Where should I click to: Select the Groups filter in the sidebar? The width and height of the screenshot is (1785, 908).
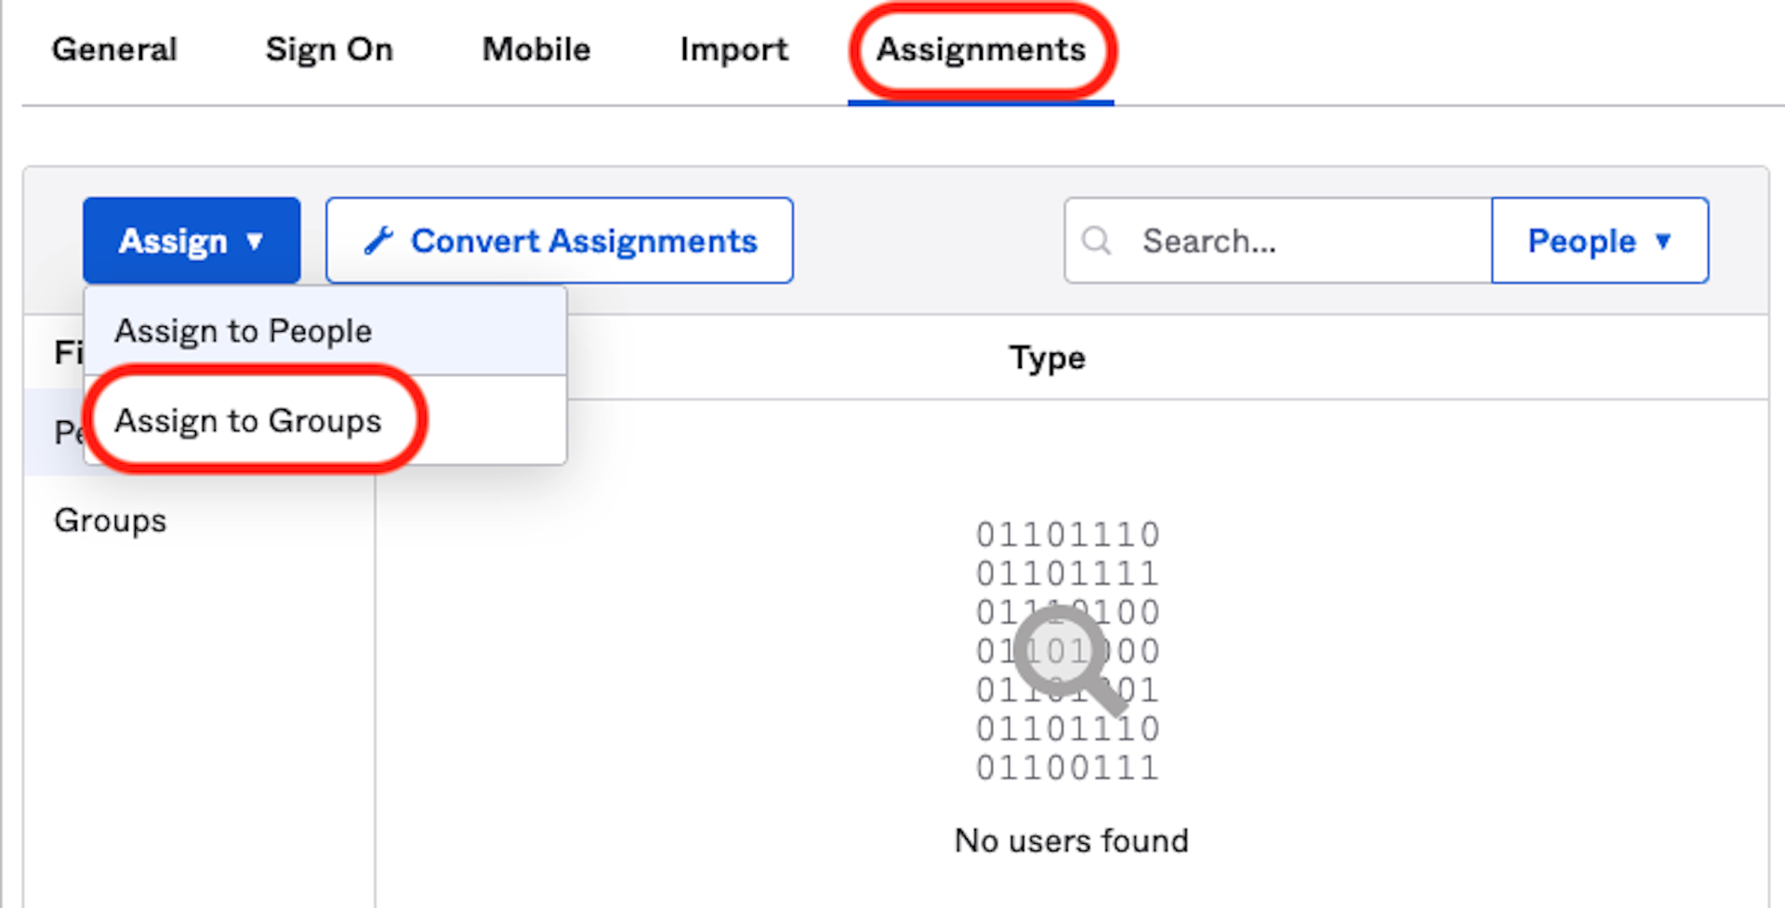click(x=111, y=520)
